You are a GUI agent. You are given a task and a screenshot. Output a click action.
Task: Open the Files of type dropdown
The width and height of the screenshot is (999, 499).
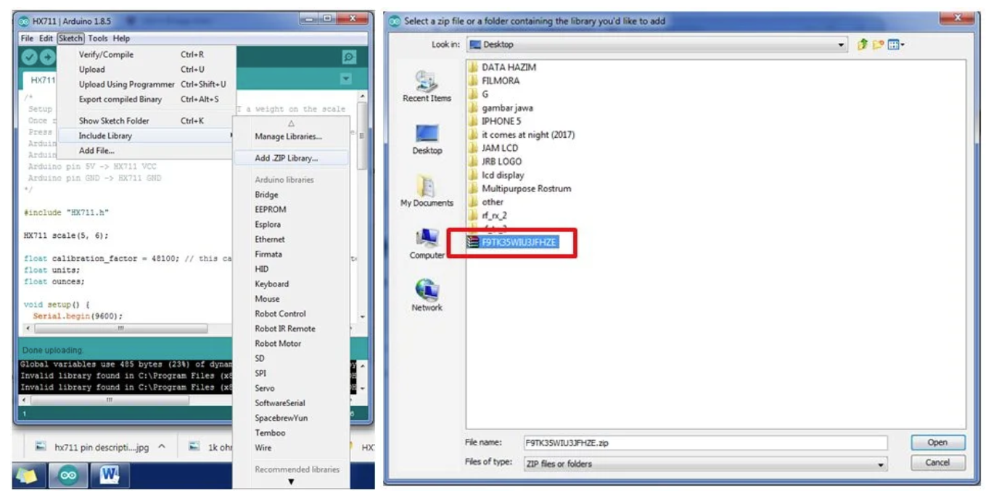[x=881, y=464]
